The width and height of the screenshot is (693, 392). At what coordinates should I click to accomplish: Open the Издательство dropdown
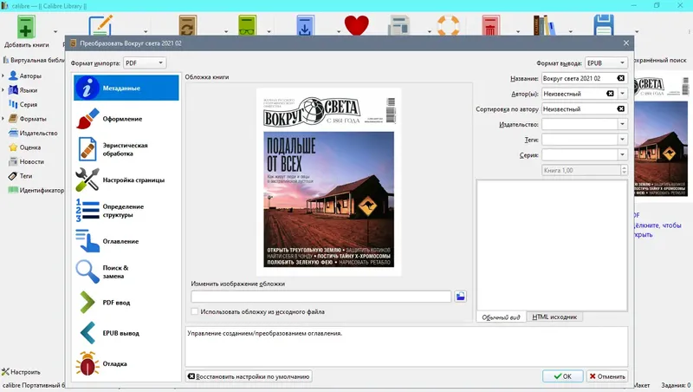point(622,124)
